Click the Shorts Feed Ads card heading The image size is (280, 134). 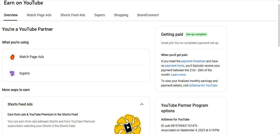point(20,104)
